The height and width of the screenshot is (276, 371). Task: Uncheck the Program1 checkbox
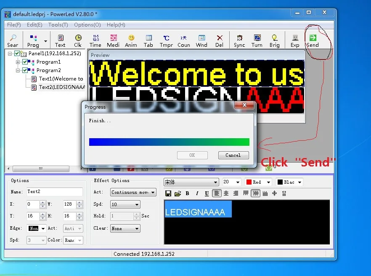click(x=25, y=62)
